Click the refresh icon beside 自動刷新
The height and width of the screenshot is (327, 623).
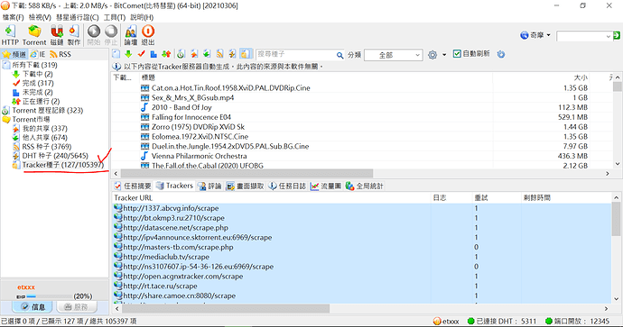tap(501, 54)
